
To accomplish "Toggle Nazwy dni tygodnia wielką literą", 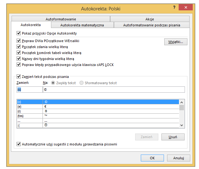I will coord(19,59).
